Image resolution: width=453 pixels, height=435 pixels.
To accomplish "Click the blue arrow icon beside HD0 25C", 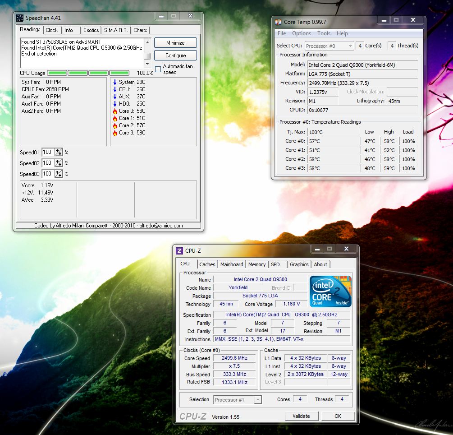I will [x=115, y=104].
